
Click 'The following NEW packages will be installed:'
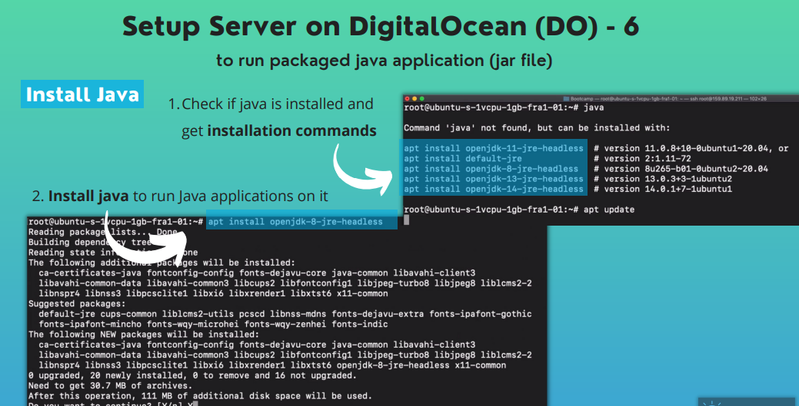144,335
